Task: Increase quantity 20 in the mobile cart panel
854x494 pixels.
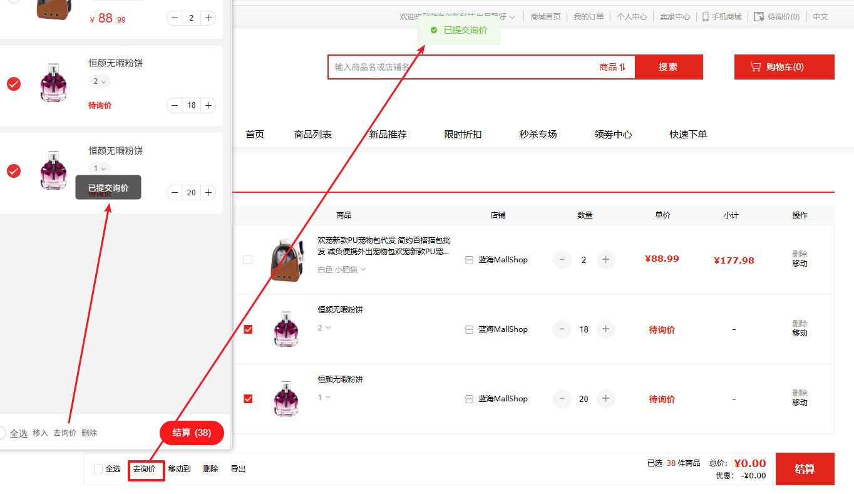Action: pyautogui.click(x=208, y=193)
